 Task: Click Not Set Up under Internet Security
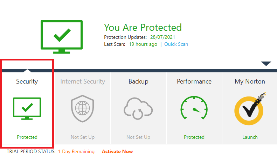tap(83, 137)
